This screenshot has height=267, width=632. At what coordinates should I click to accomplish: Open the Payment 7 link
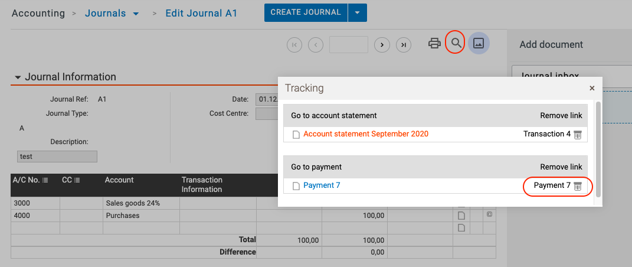[x=322, y=185]
